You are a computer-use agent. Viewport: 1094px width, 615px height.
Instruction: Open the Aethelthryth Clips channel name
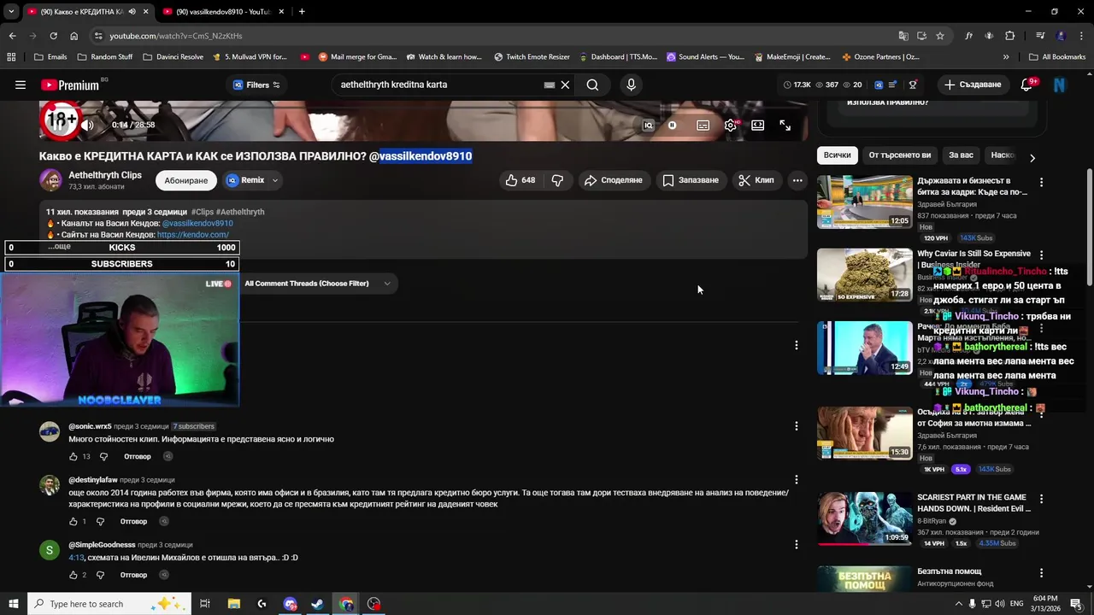(x=105, y=175)
